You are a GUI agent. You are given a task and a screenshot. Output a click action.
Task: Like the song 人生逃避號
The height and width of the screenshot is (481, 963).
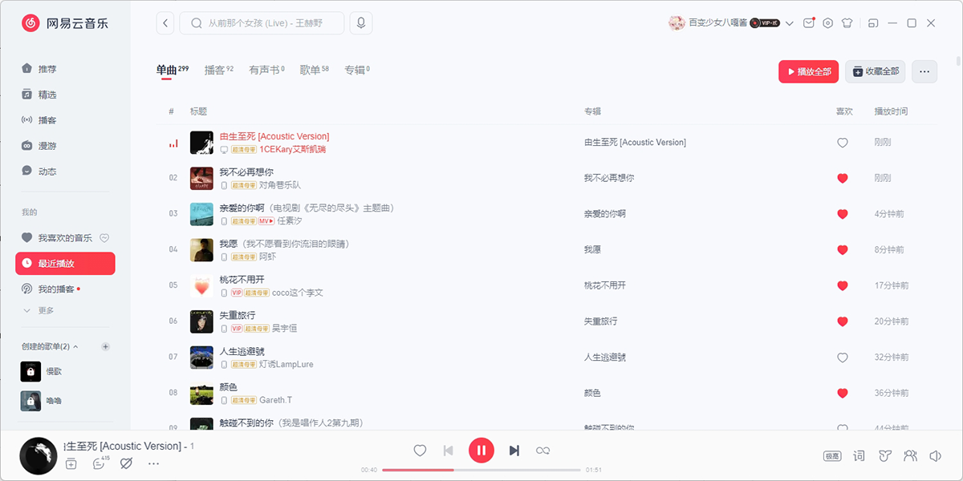(843, 358)
